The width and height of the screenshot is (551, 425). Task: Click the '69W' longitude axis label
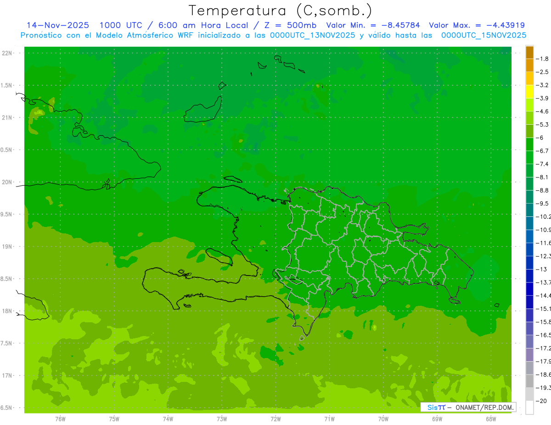click(x=437, y=419)
